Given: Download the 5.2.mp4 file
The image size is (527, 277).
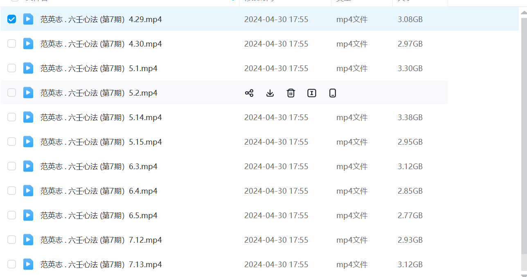Looking at the screenshot, I should [x=270, y=93].
